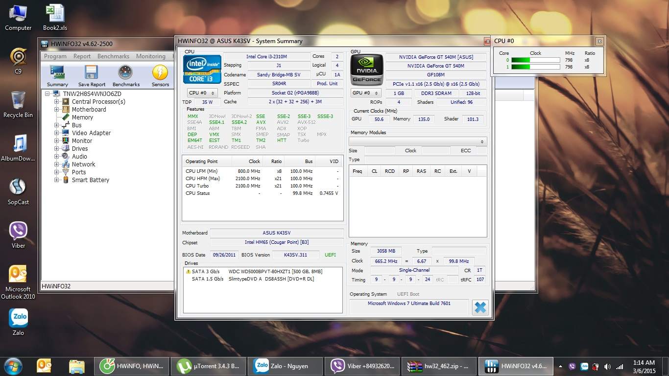The width and height of the screenshot is (669, 376).
Task: Click the Save Report floppy disk icon
Action: pyautogui.click(x=92, y=73)
